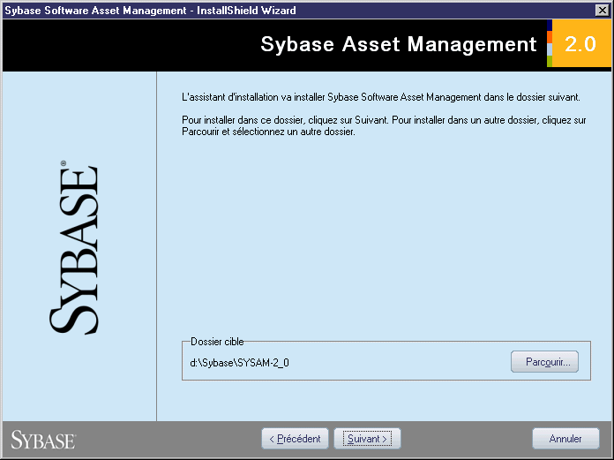The height and width of the screenshot is (460, 614).
Task: Go back with the Précédent button
Action: tap(295, 439)
